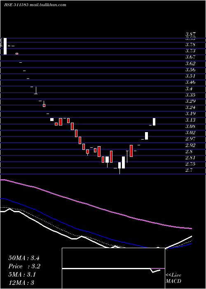Click the last white candlestick near 3.13
This screenshot has width=206, height=289.
pyautogui.click(x=154, y=122)
